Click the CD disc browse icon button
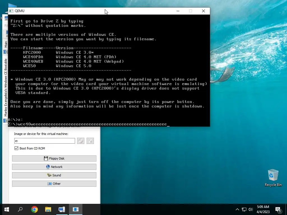 [81, 141]
